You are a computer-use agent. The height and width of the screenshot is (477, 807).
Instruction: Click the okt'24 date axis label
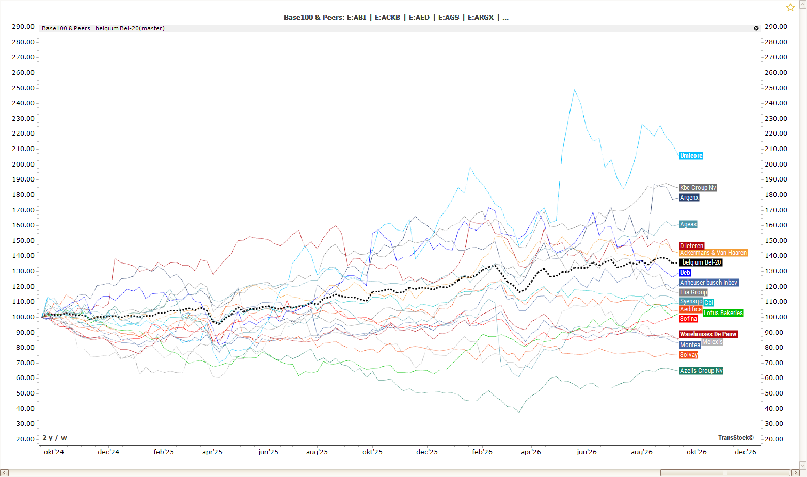pos(54,452)
